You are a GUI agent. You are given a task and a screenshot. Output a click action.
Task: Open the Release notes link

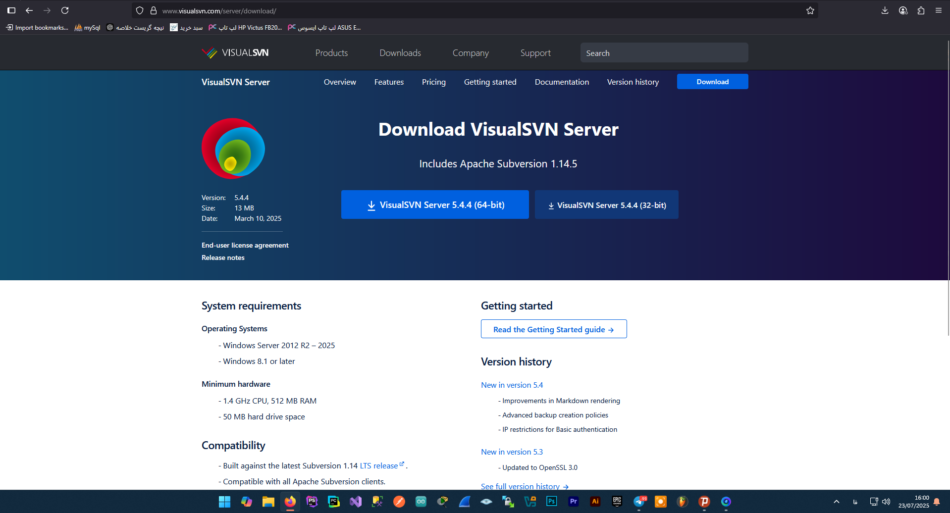pos(223,257)
